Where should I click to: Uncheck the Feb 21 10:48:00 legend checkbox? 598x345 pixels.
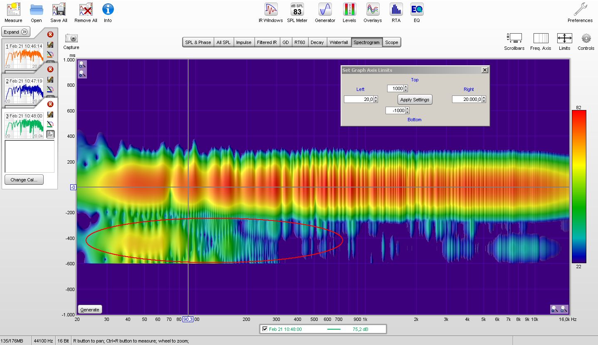coord(265,329)
